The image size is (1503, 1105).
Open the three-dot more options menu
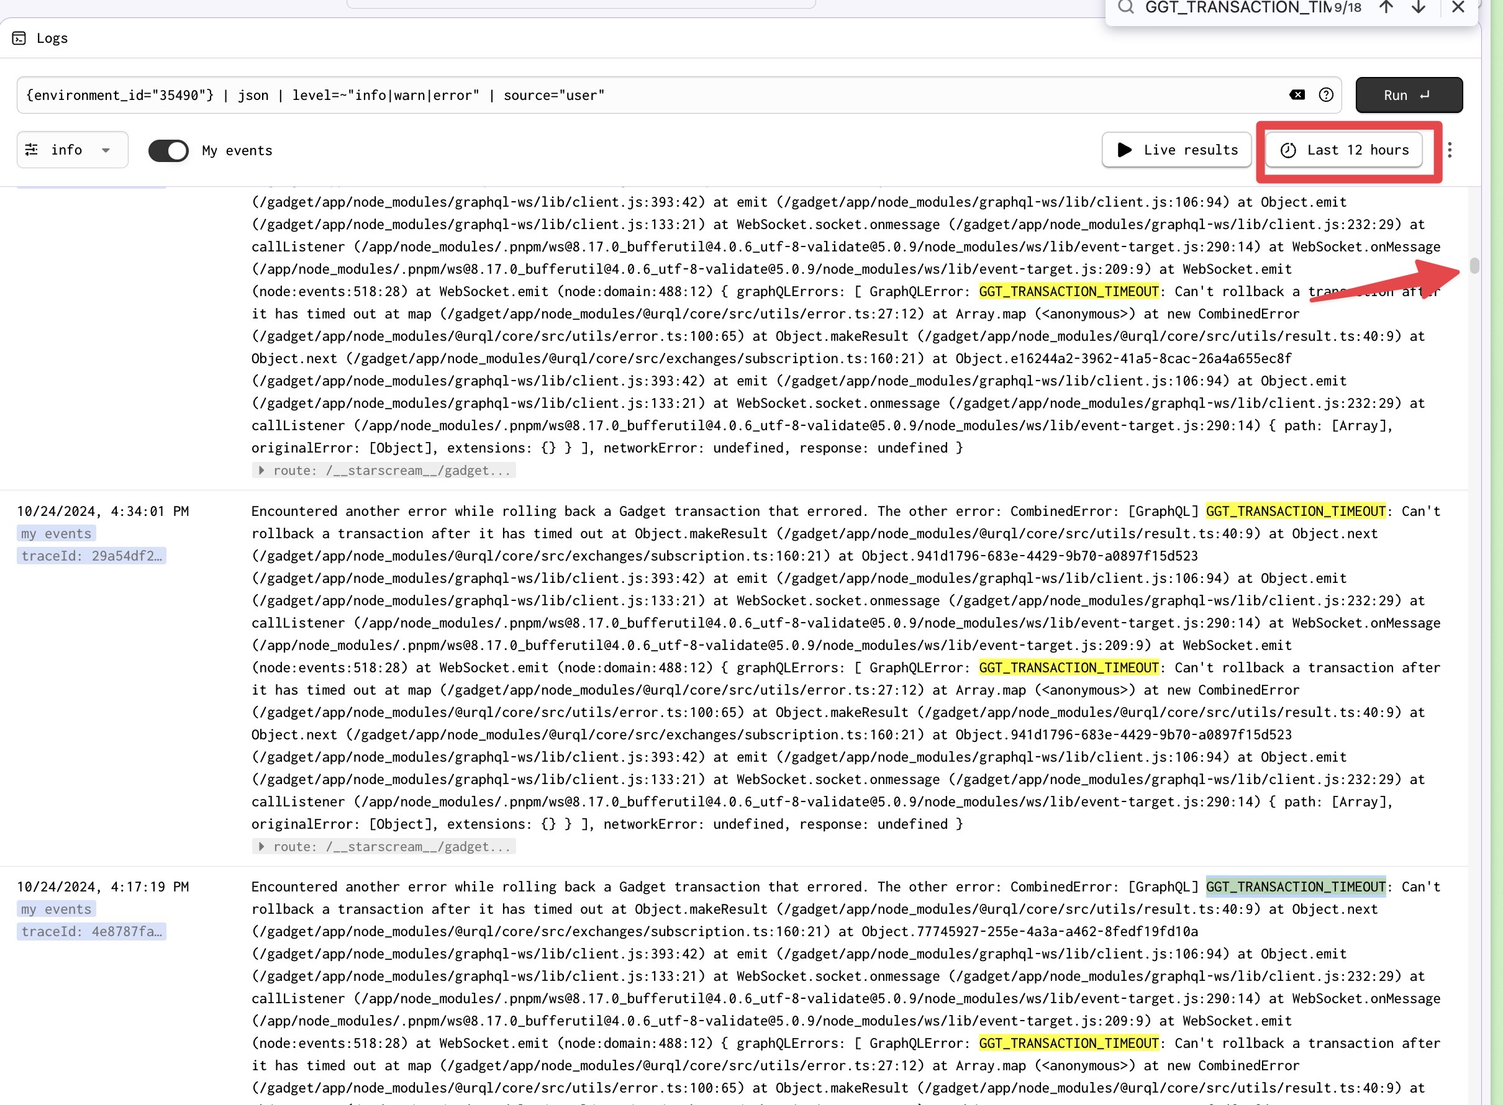point(1450,150)
